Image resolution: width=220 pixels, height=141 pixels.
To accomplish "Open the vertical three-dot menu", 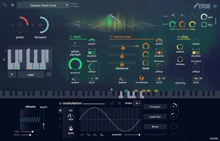I will click(216, 21).
